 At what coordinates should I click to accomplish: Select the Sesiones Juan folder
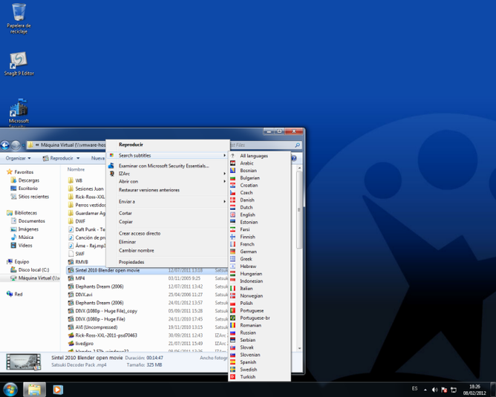86,188
